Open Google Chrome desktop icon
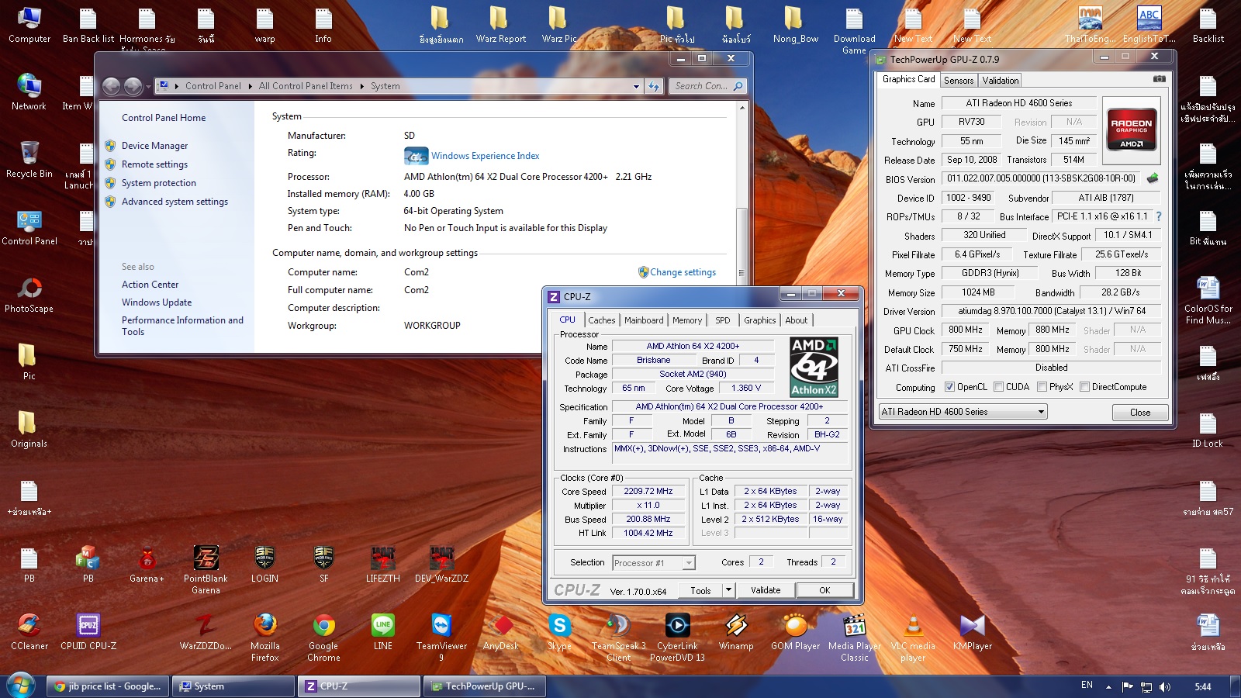This screenshot has width=1241, height=698. (323, 626)
